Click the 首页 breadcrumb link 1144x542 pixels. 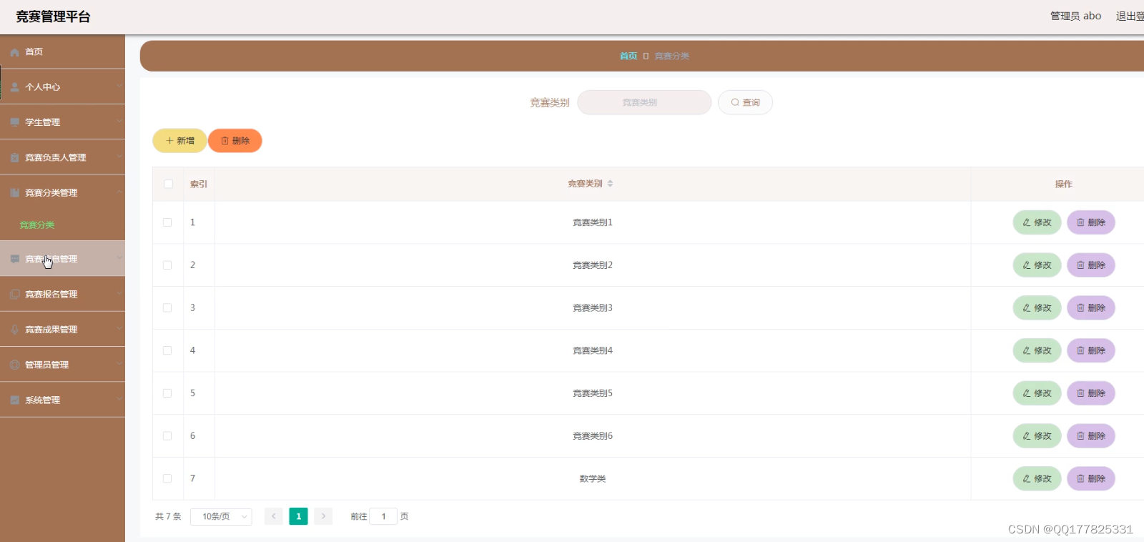pos(628,56)
